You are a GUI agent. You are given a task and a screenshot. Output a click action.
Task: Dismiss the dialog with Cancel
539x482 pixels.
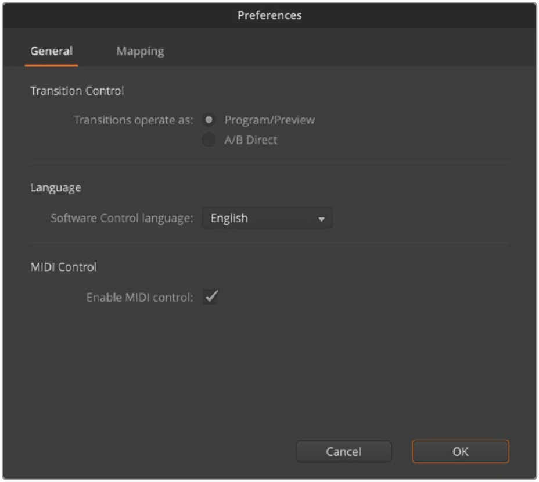tap(344, 451)
